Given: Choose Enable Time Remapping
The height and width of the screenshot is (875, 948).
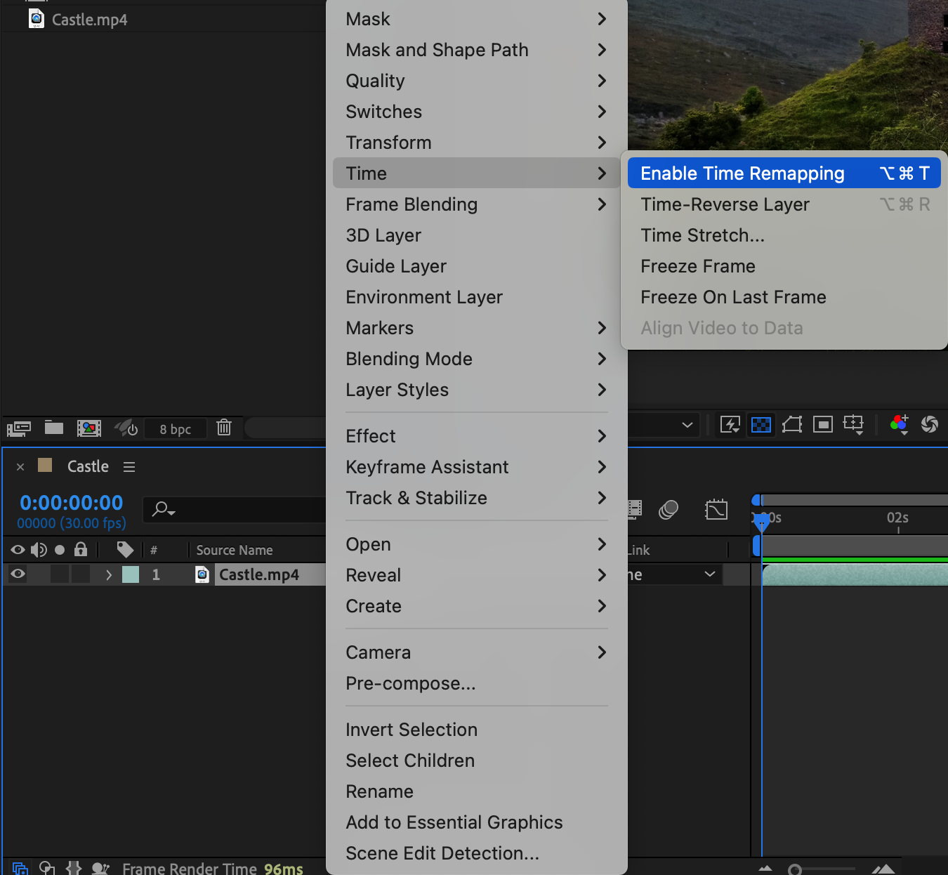Looking at the screenshot, I should click(x=742, y=173).
